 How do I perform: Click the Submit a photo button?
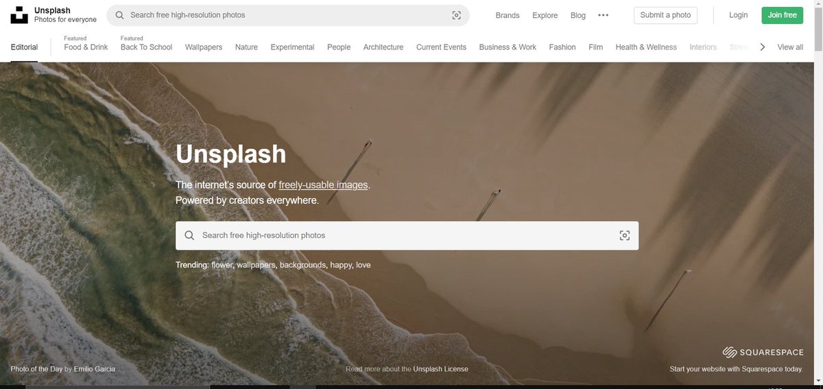665,15
